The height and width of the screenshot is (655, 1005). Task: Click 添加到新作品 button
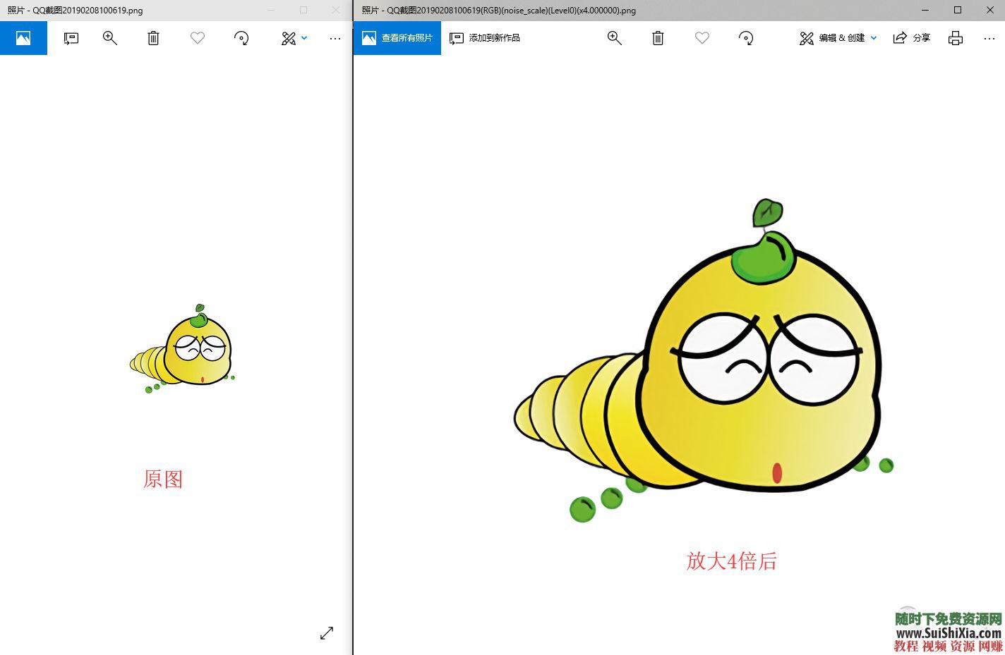tap(485, 38)
